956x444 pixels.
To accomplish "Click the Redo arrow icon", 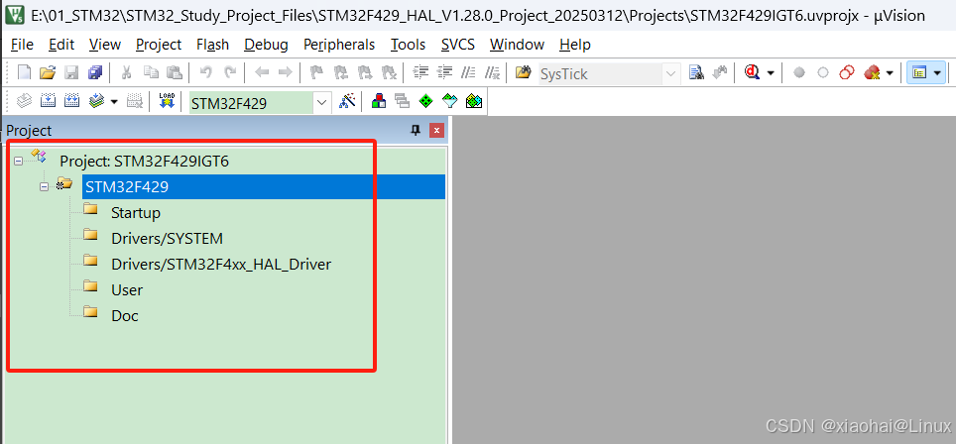I will click(230, 73).
